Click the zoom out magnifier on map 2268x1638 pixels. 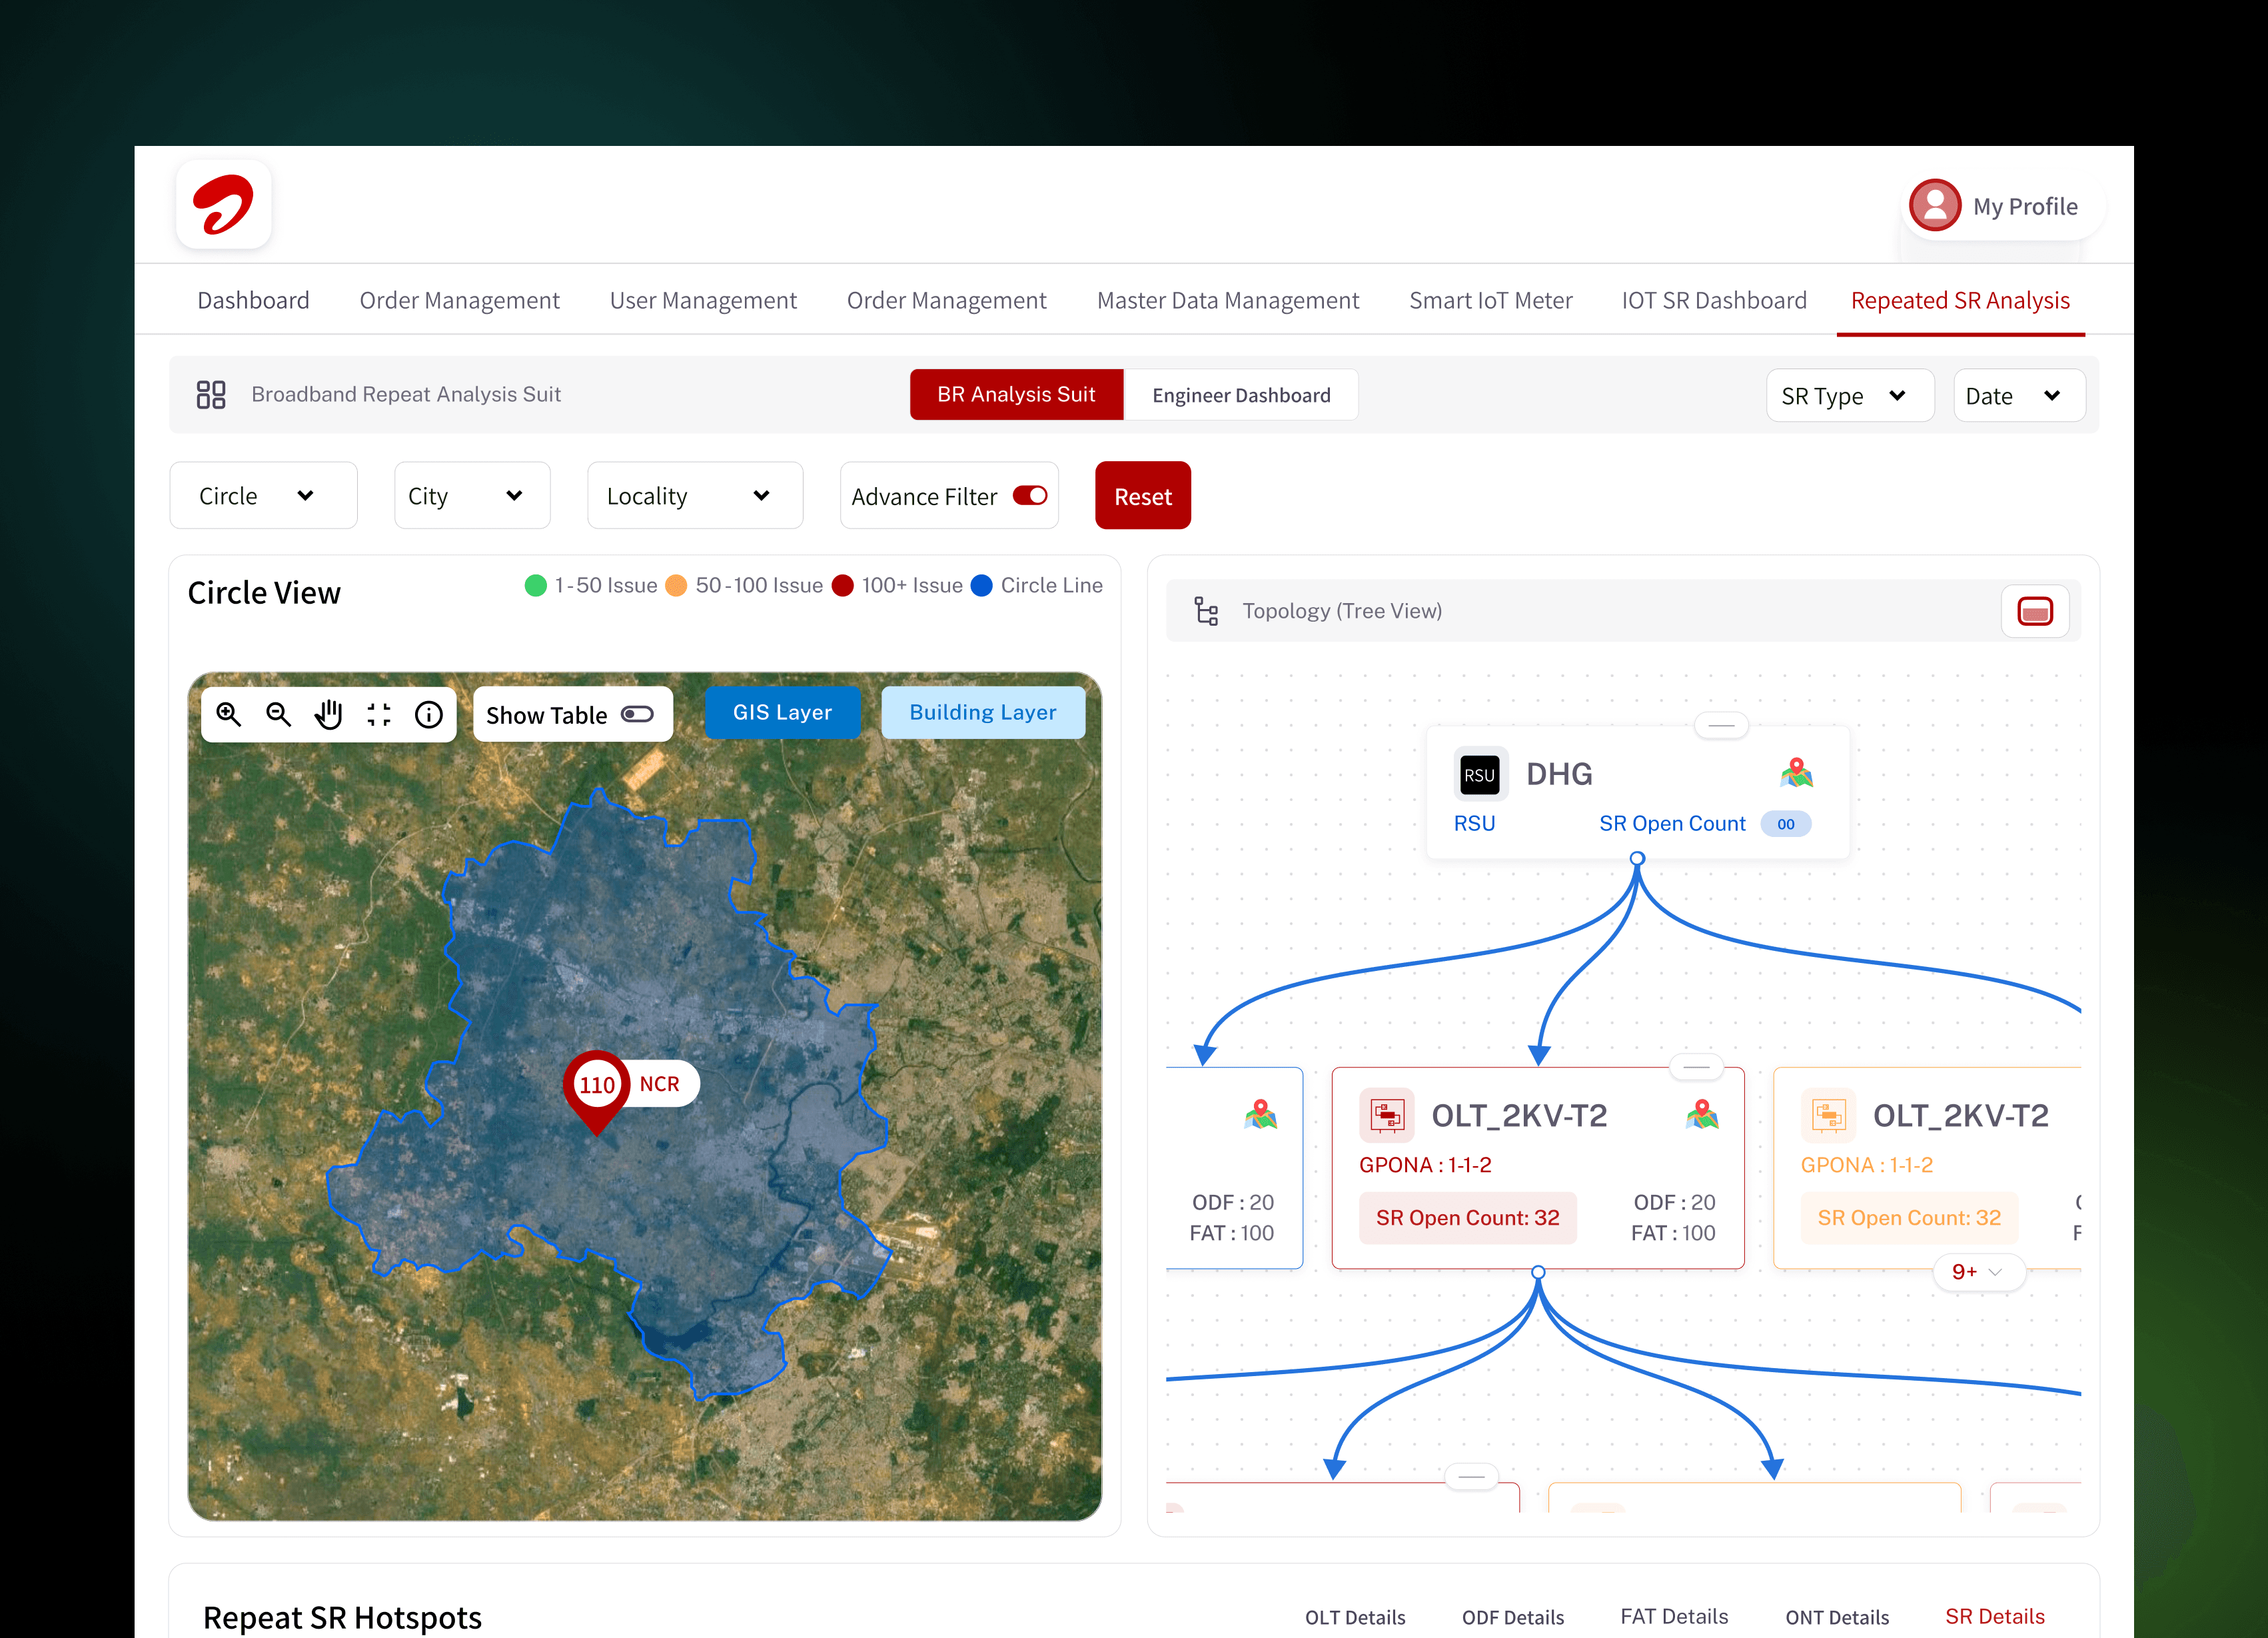tap(279, 714)
